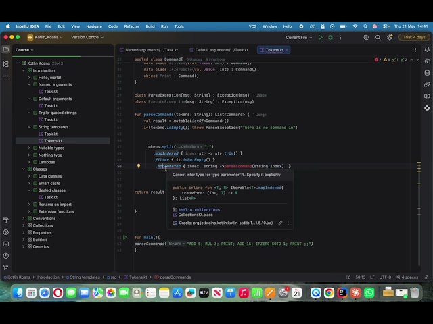
Task: Open the Tools menu
Action: point(179,26)
